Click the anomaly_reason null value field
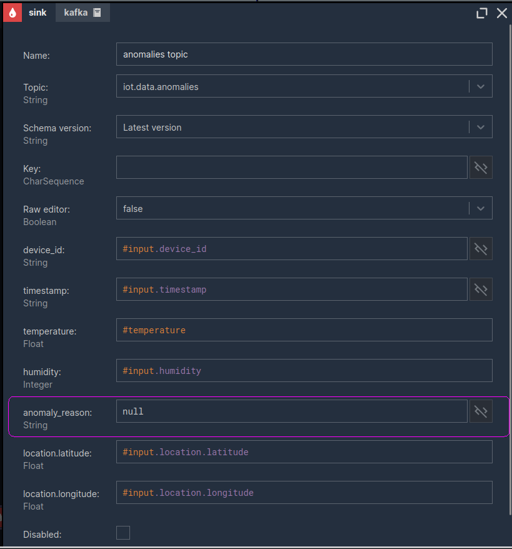 coord(291,411)
